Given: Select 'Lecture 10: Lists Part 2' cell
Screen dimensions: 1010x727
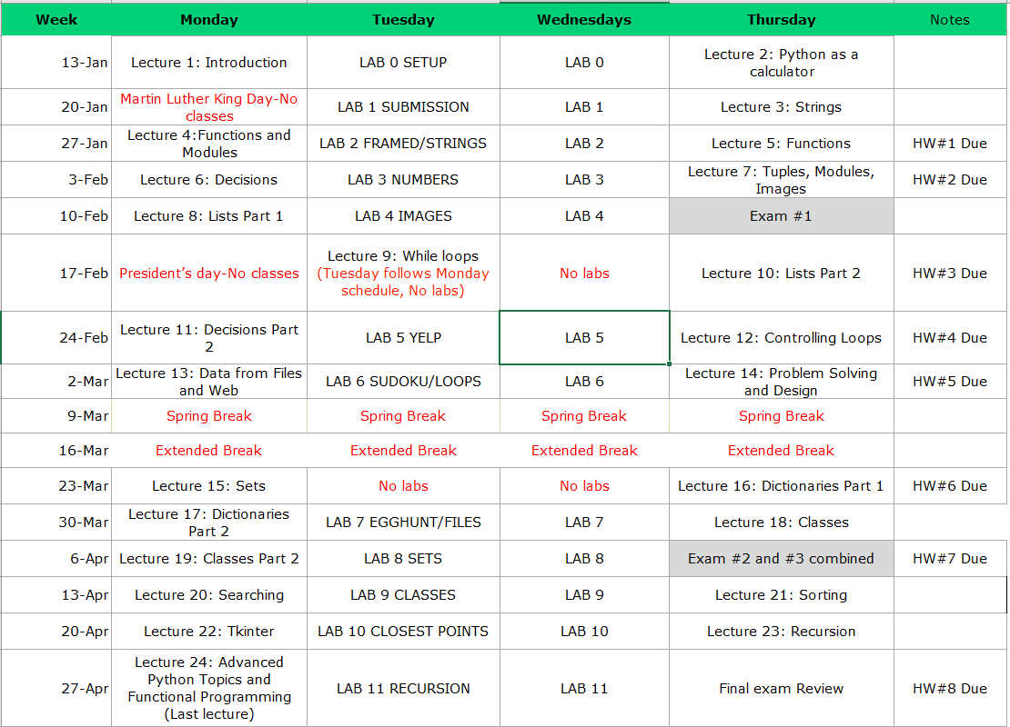Looking at the screenshot, I should point(782,274).
